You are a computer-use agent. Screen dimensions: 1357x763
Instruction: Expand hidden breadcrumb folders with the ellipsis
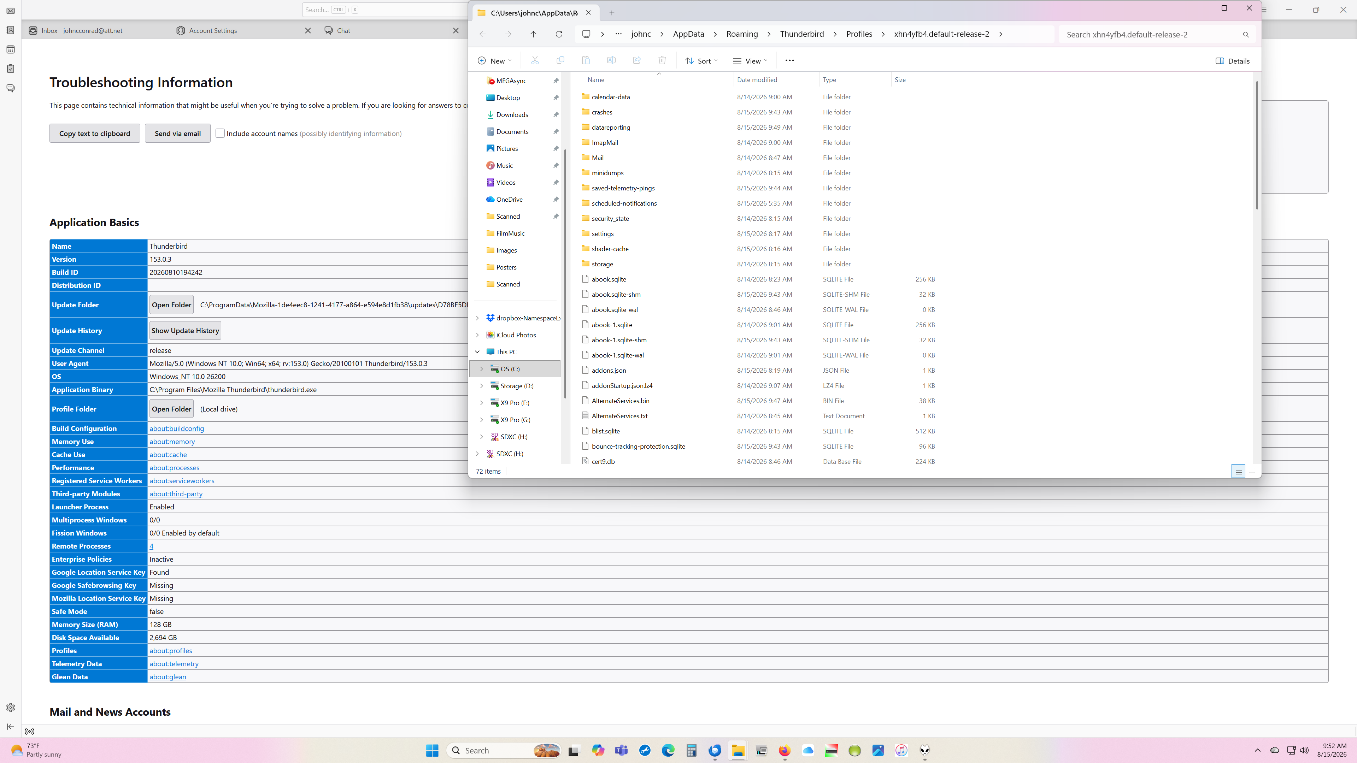pos(618,34)
